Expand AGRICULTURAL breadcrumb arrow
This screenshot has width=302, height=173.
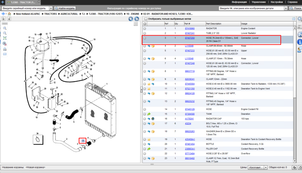(59, 14)
